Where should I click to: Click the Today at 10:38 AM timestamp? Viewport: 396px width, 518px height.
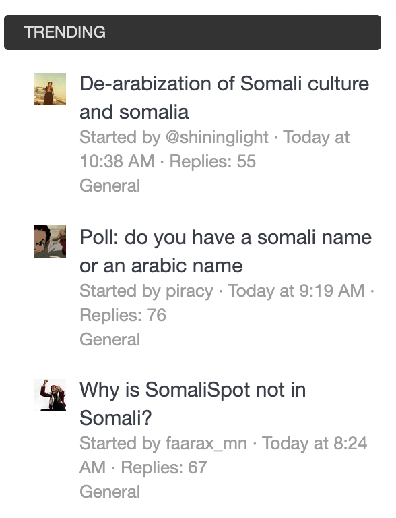214,149
